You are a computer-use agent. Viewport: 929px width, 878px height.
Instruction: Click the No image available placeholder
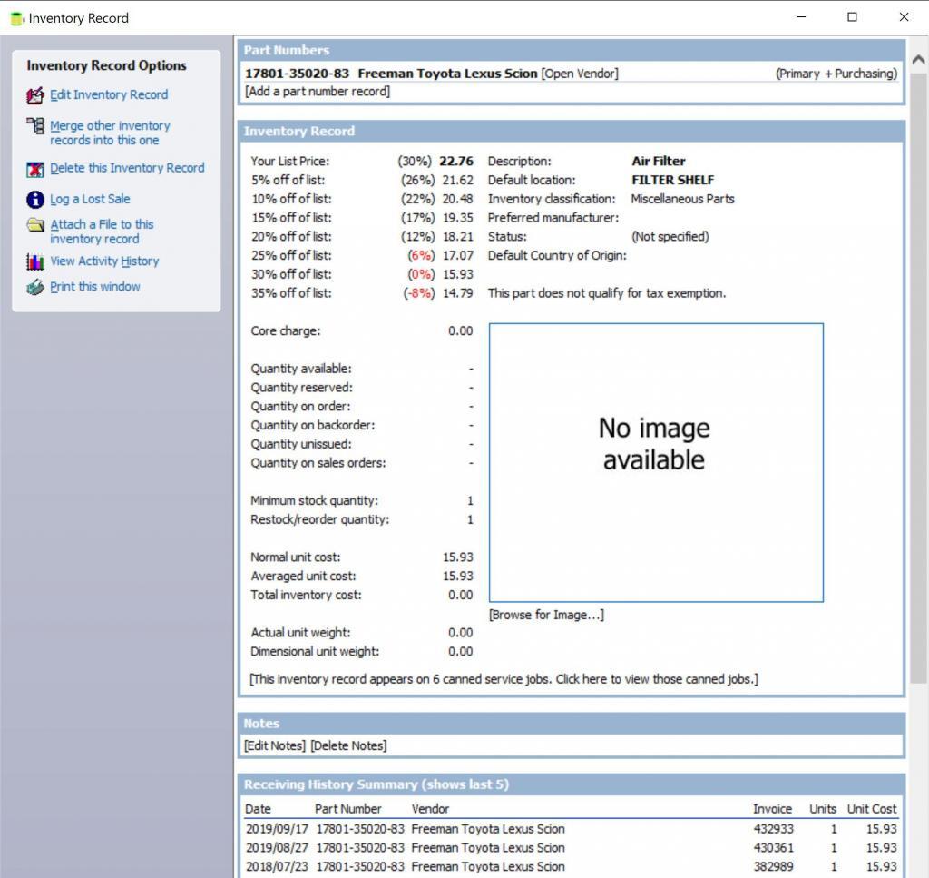[x=656, y=462]
